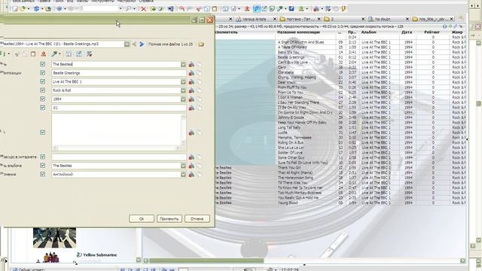This screenshot has width=482, height=271.
Task: Click the Применить button
Action: [169, 219]
